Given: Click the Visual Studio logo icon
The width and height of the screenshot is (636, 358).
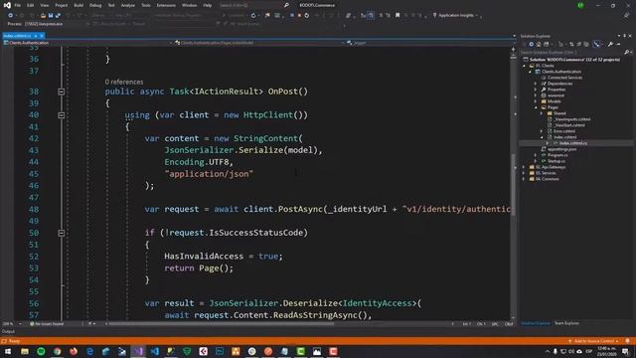Looking at the screenshot, I should point(7,5).
